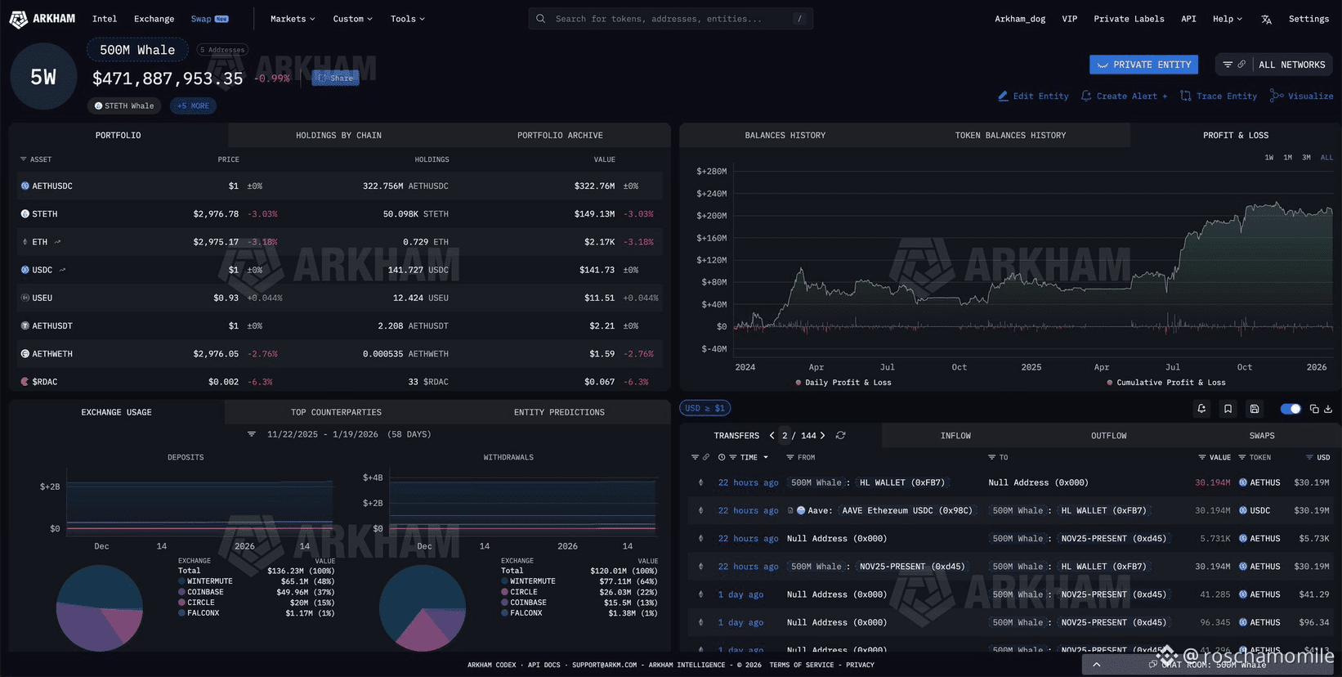1342x677 pixels.
Task: Click the VALUE column filter icon
Action: (1202, 458)
